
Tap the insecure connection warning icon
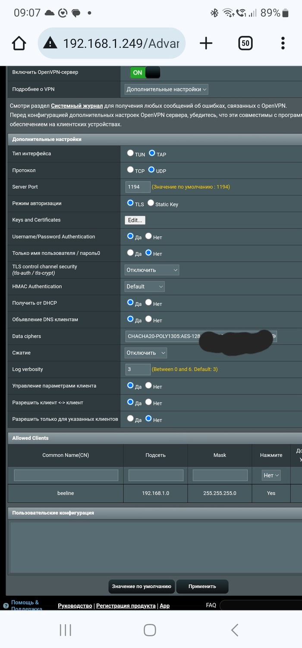click(50, 43)
